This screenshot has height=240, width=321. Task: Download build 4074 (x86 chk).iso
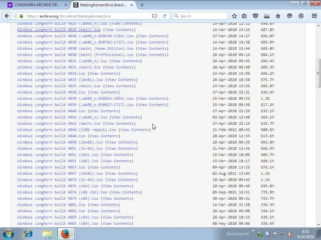(x=62, y=192)
